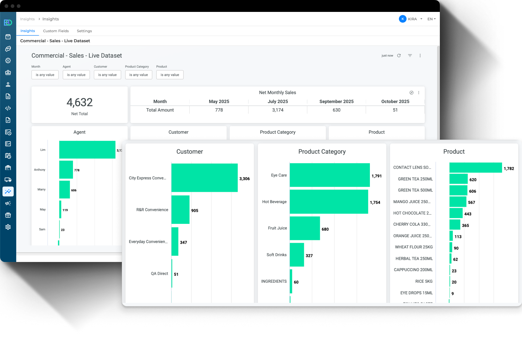Click the megaphone icon in sidebar
The height and width of the screenshot is (344, 522).
point(8,203)
